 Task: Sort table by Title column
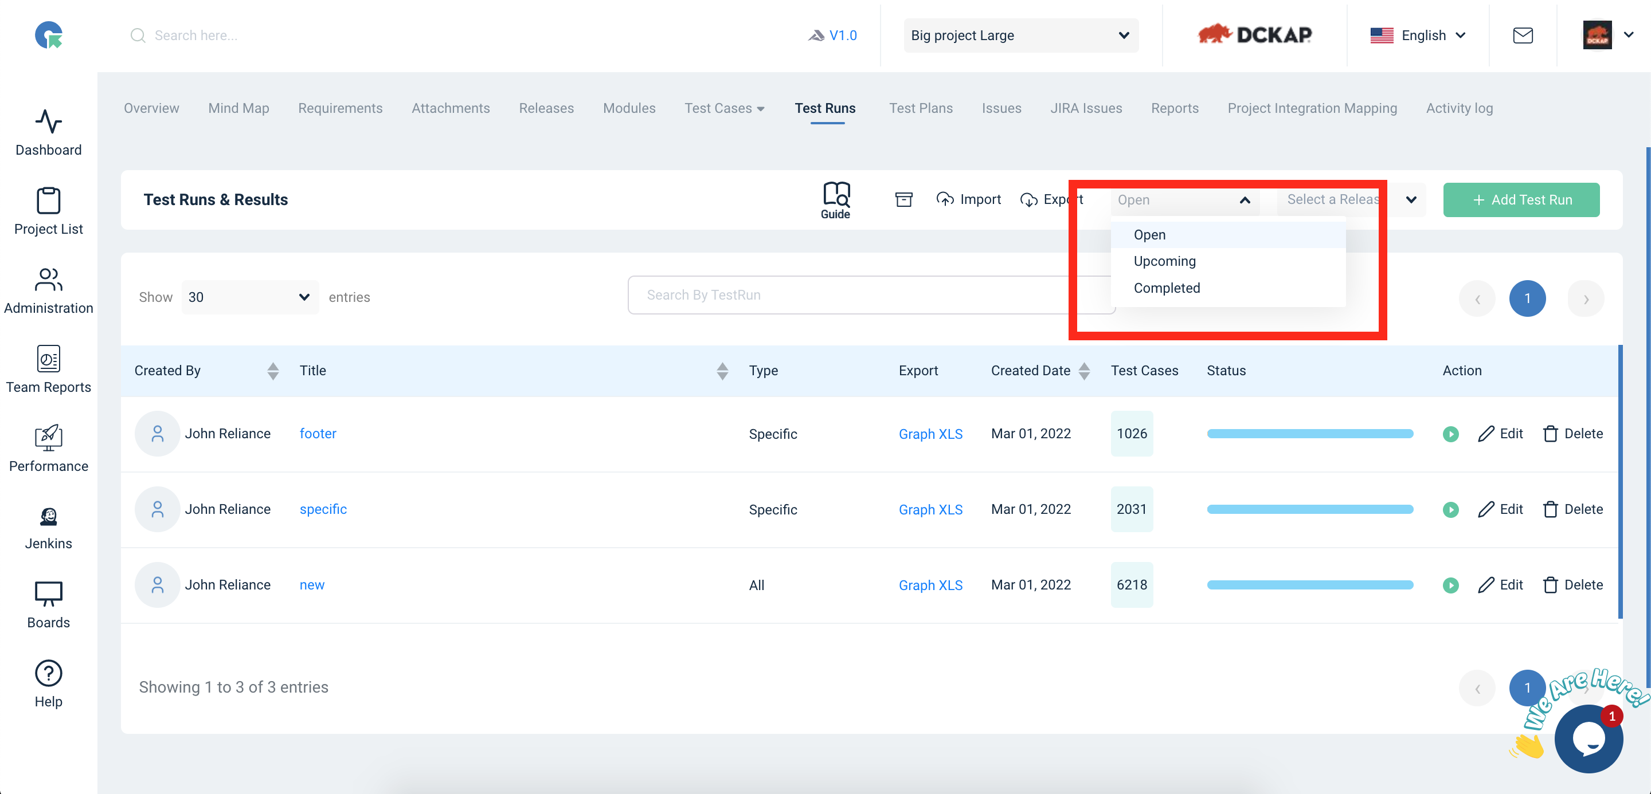[722, 371]
